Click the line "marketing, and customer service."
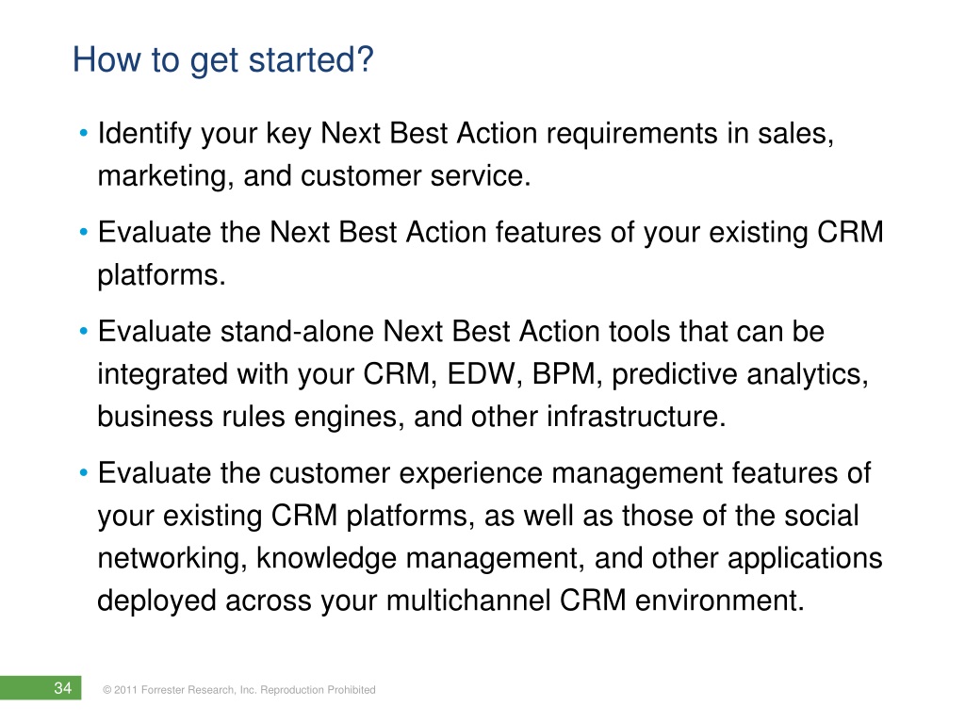The width and height of the screenshot is (965, 724). [315, 176]
